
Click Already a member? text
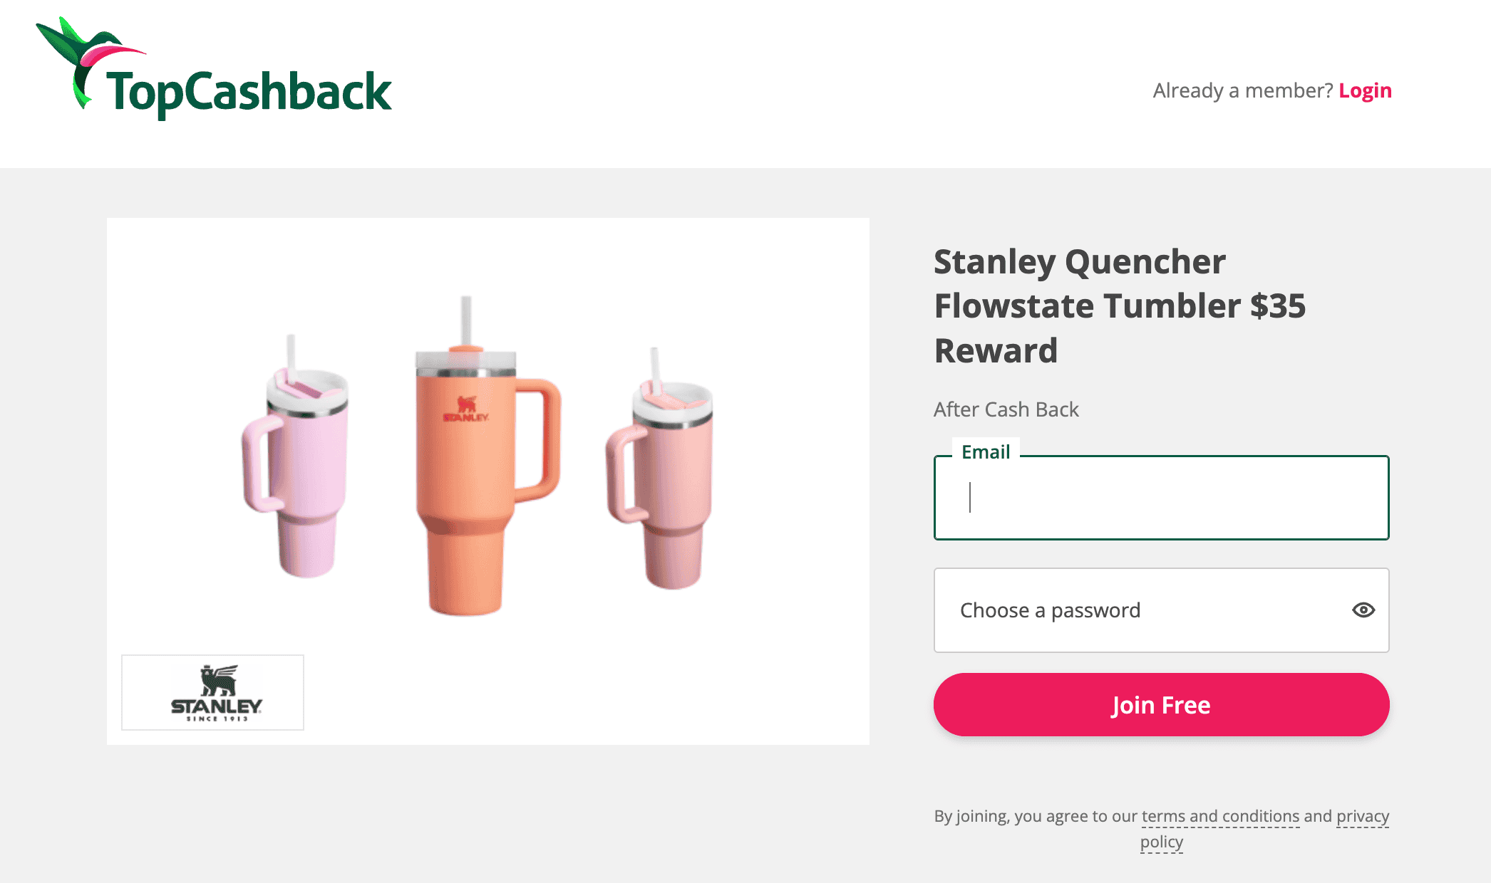[1242, 90]
